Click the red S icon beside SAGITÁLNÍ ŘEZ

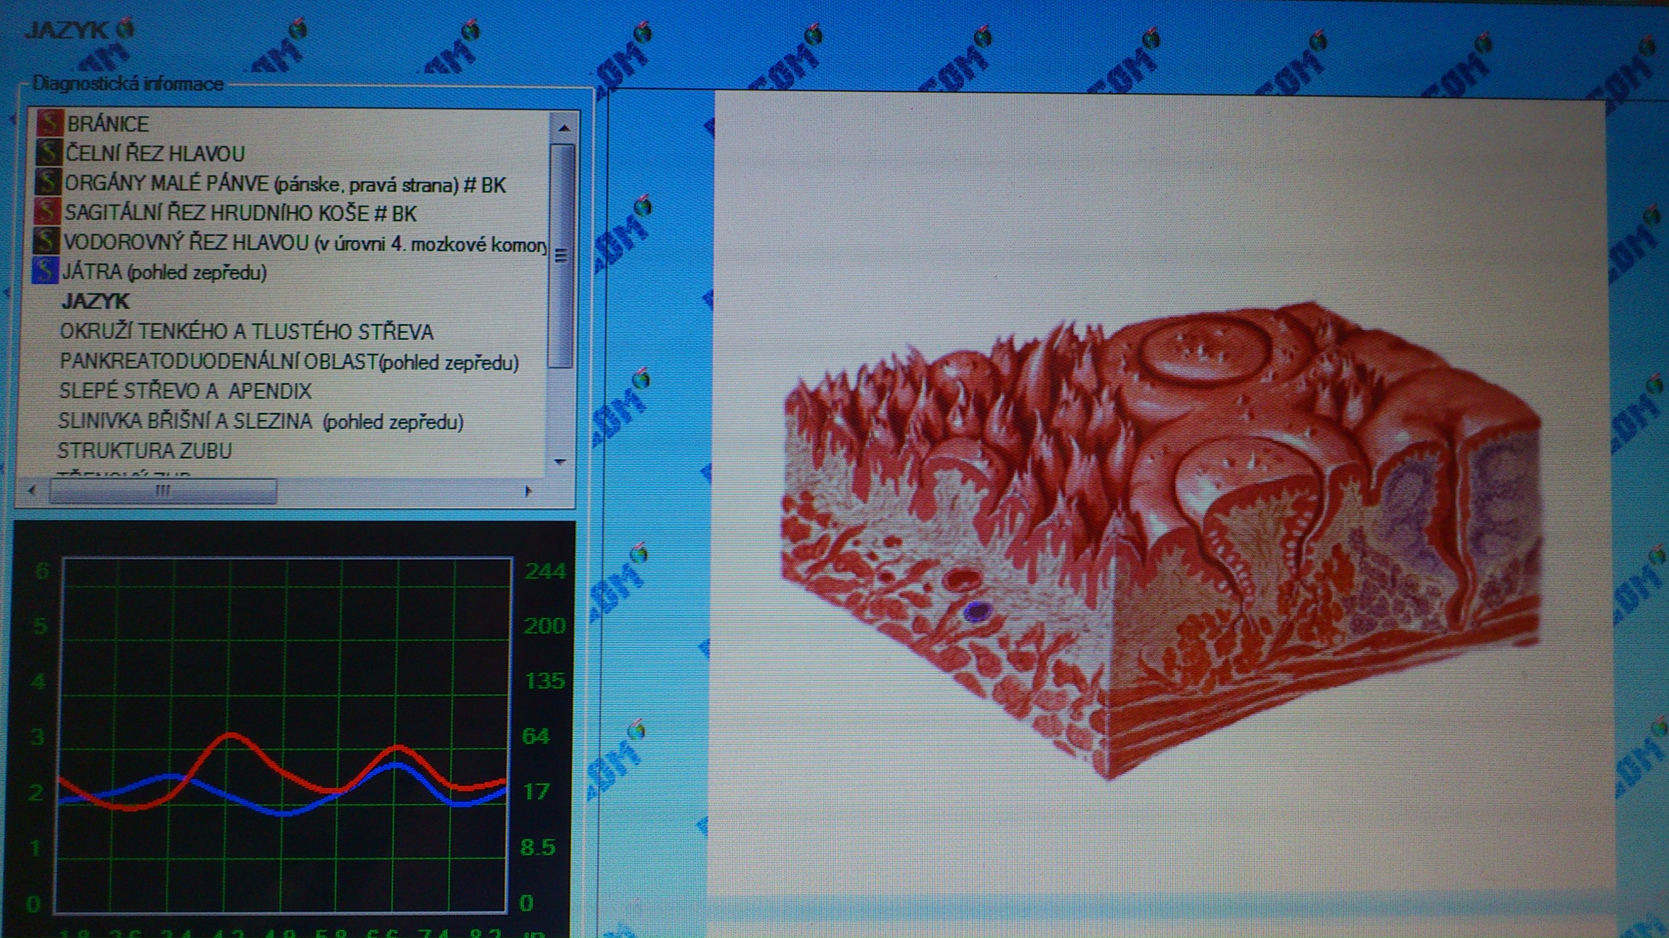(47, 212)
